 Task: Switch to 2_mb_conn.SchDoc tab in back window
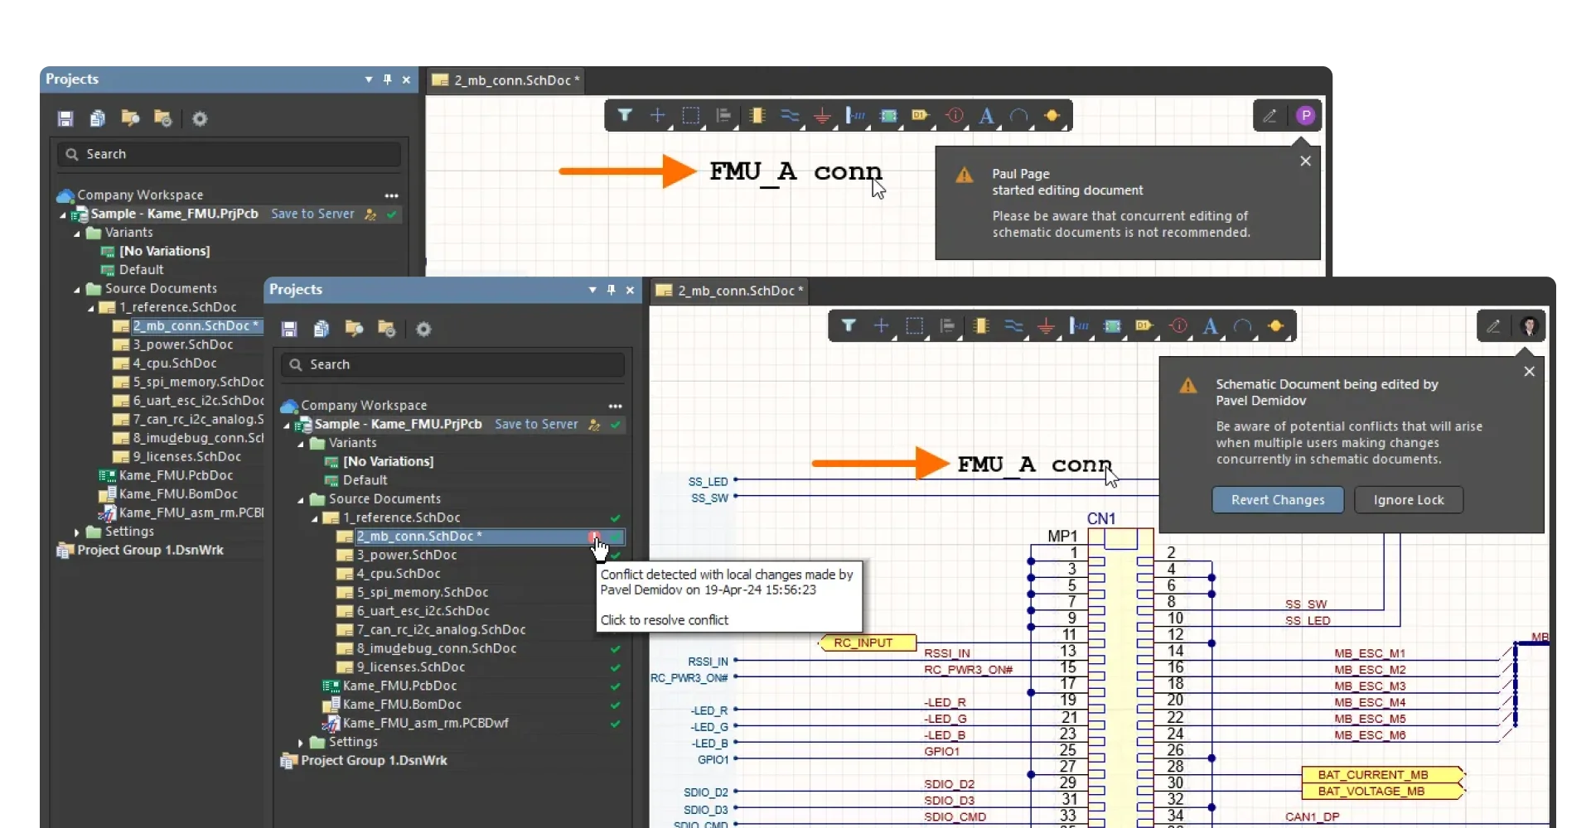coord(505,80)
